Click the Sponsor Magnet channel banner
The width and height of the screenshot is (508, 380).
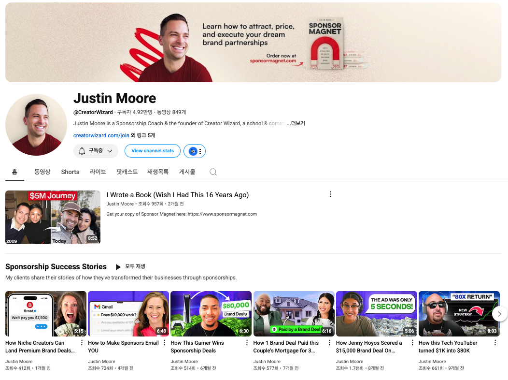[x=253, y=42]
